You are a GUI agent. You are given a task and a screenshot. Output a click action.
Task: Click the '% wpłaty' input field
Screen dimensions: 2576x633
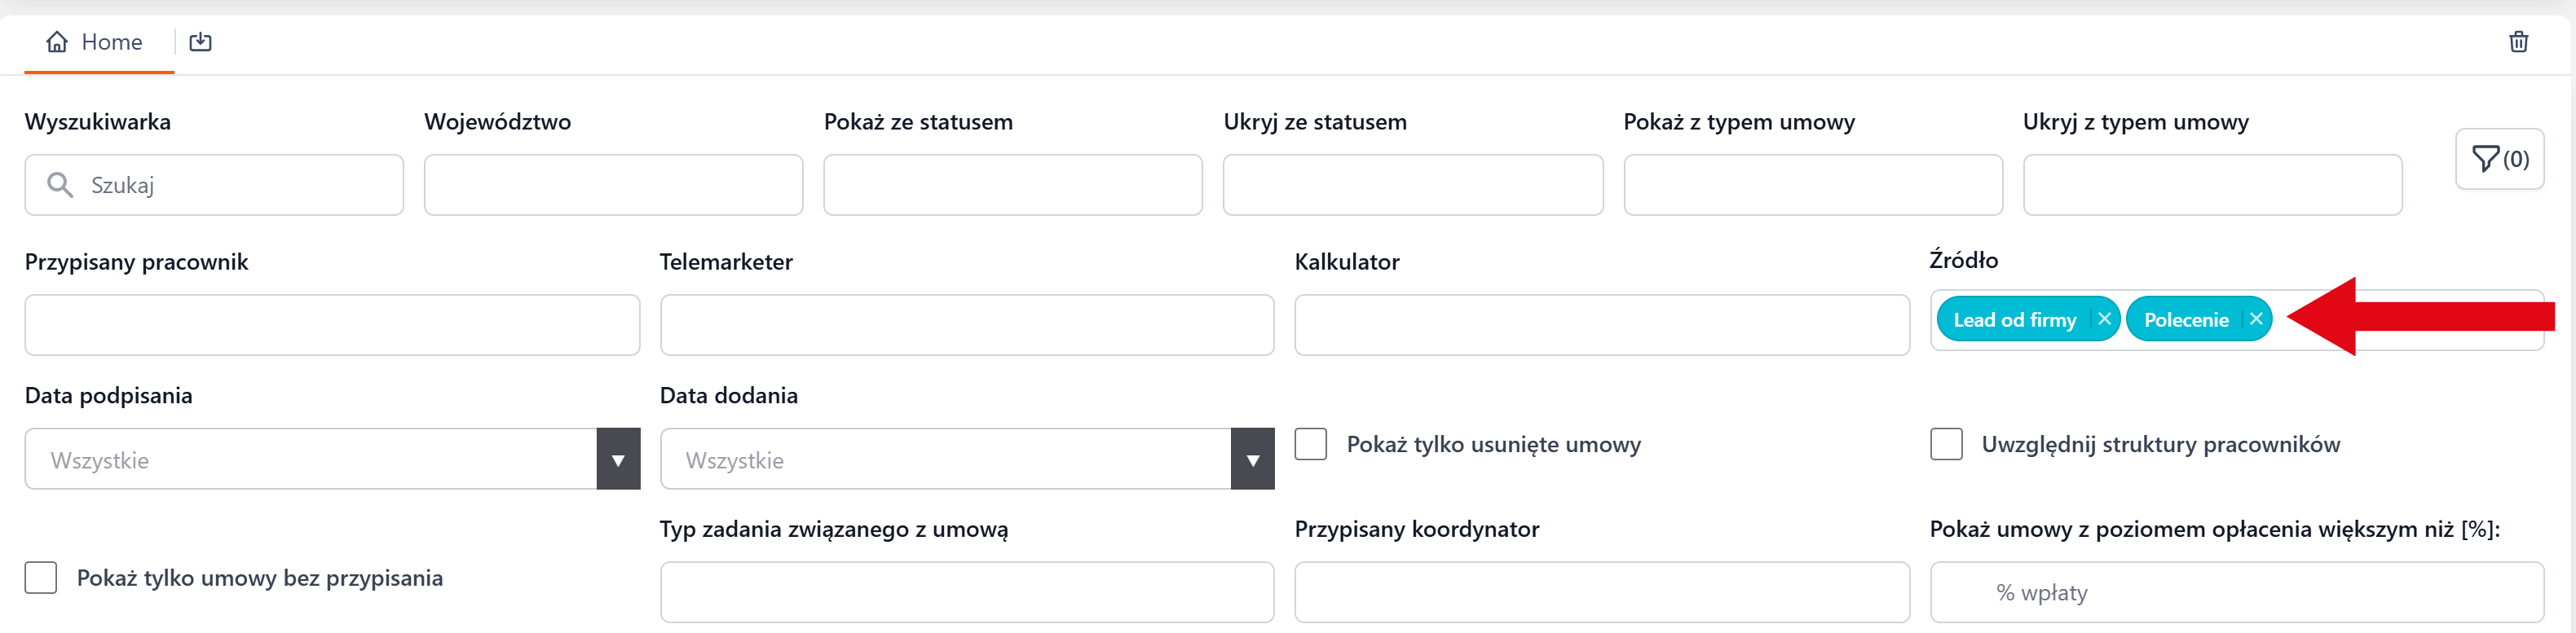2236,593
